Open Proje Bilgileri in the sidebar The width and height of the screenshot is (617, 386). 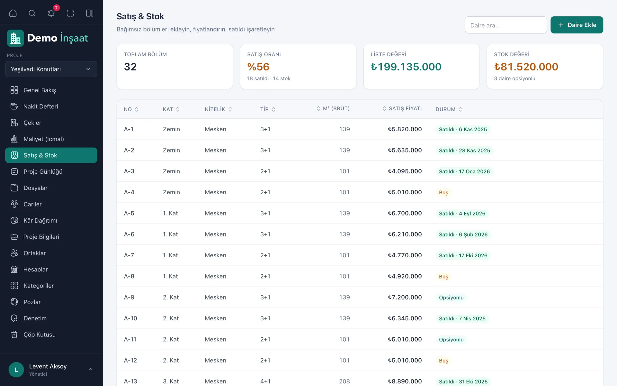click(x=51, y=237)
